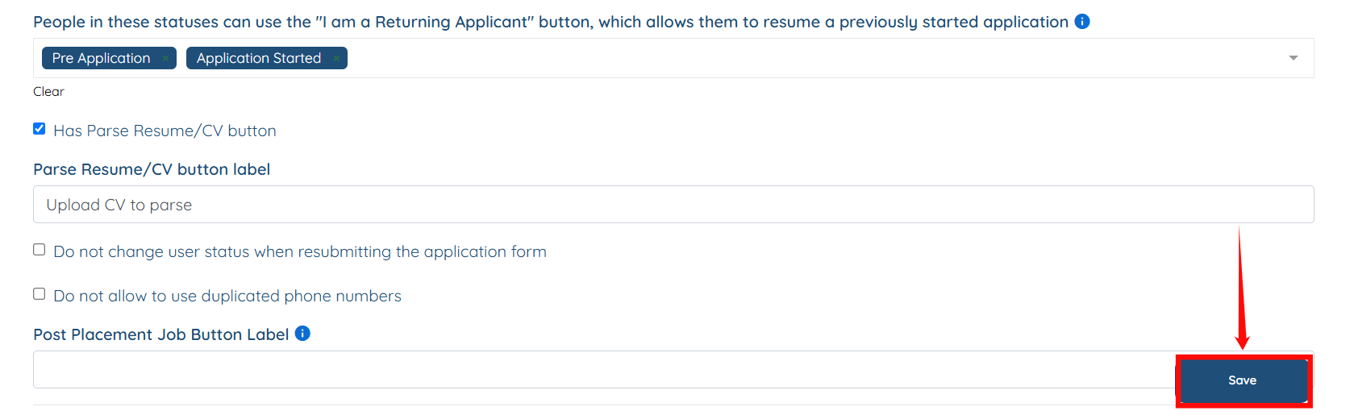
Task: Click the "Do not allow to use duplicated phone numbers" text
Action: [x=227, y=296]
